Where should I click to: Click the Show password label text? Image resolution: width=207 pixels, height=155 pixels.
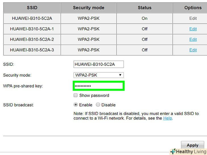[x=94, y=95]
